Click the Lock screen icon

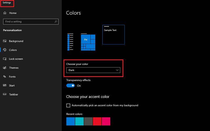[x=5, y=59]
